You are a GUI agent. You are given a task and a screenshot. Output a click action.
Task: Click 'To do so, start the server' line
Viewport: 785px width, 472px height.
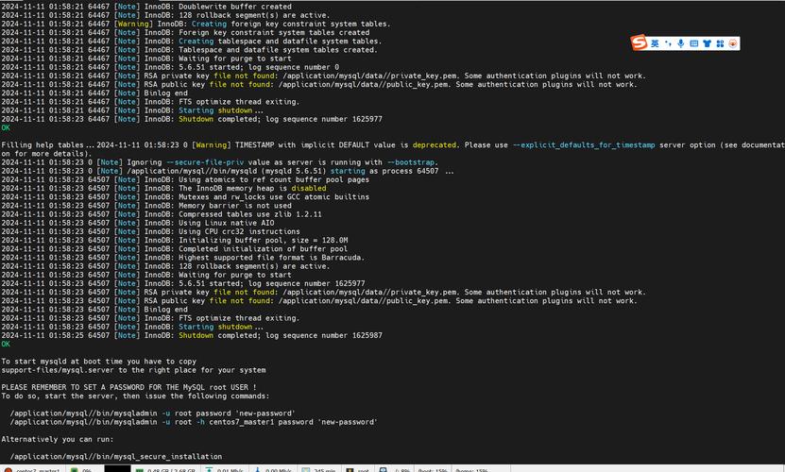point(135,396)
